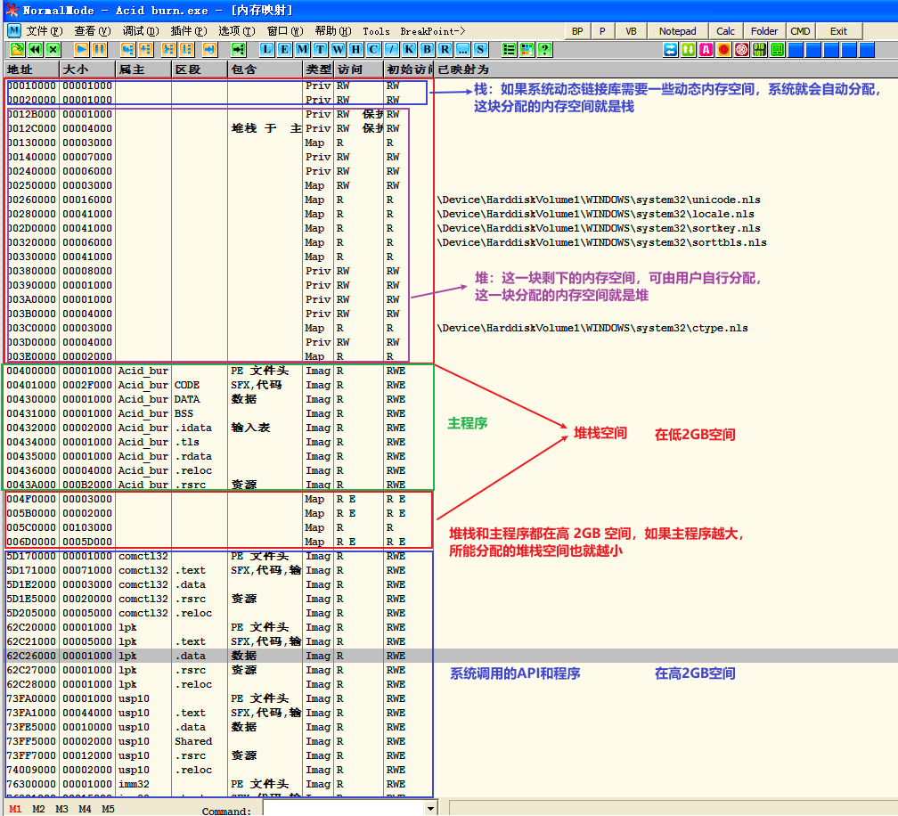The height and width of the screenshot is (816, 898).
Task: Open Memory map (toolbar M icon)
Action: 302,50
